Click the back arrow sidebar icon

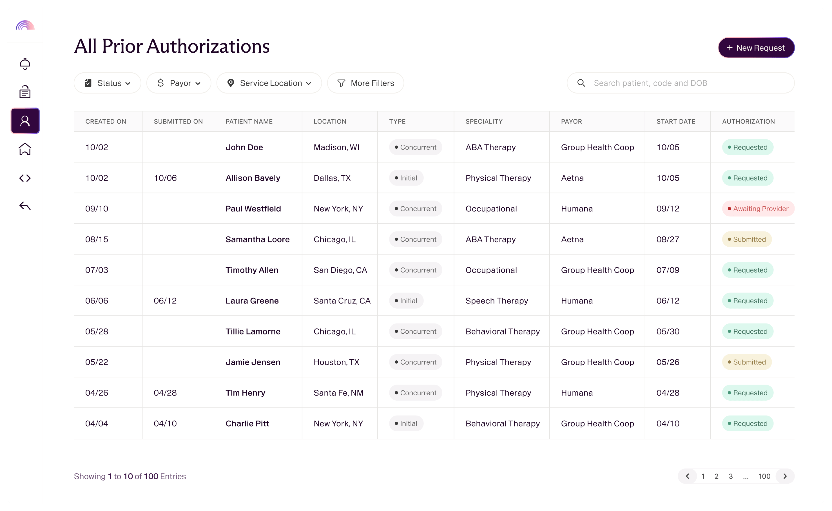pyautogui.click(x=25, y=206)
